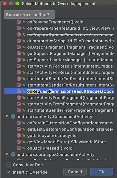Collapse the androidx.activity.ComponentActivity node
Screen dimensions: 117x178
(x=7, y=116)
